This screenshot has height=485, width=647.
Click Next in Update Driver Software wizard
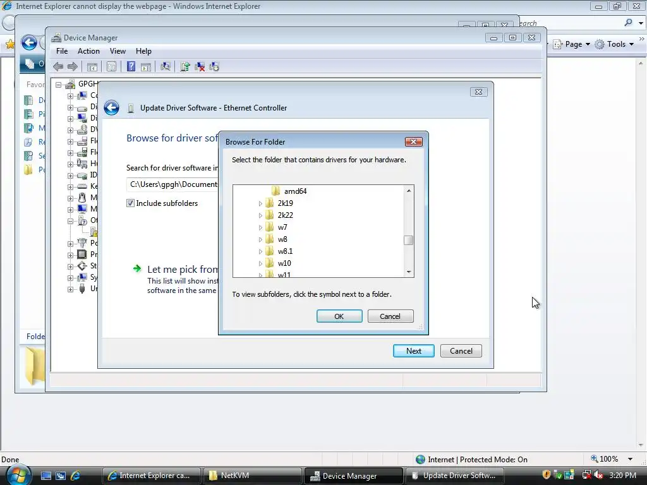coord(413,351)
